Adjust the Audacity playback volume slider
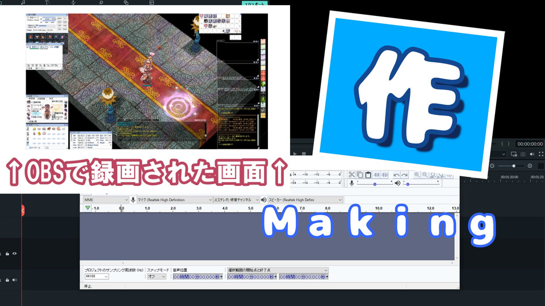 point(422,184)
